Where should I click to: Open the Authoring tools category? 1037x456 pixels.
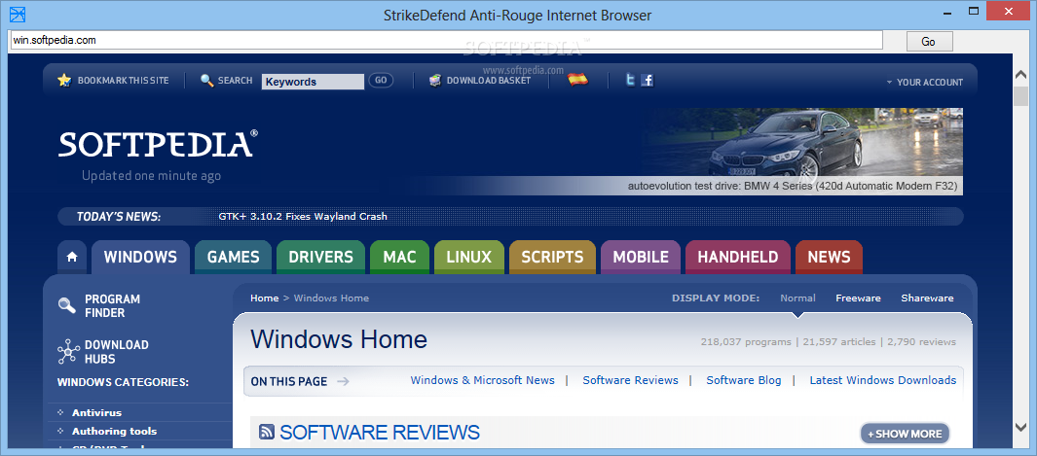tap(115, 432)
